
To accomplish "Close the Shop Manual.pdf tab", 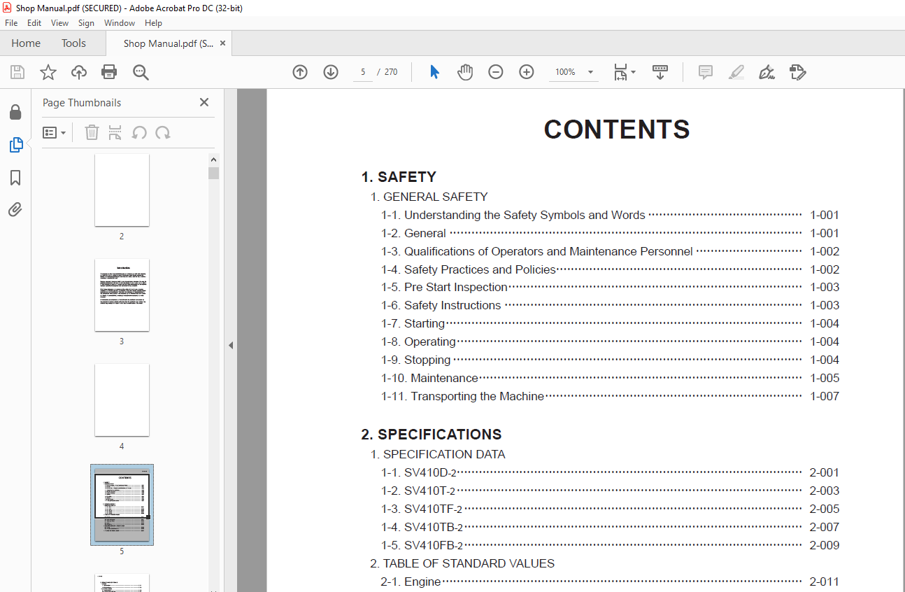I will pyautogui.click(x=222, y=43).
